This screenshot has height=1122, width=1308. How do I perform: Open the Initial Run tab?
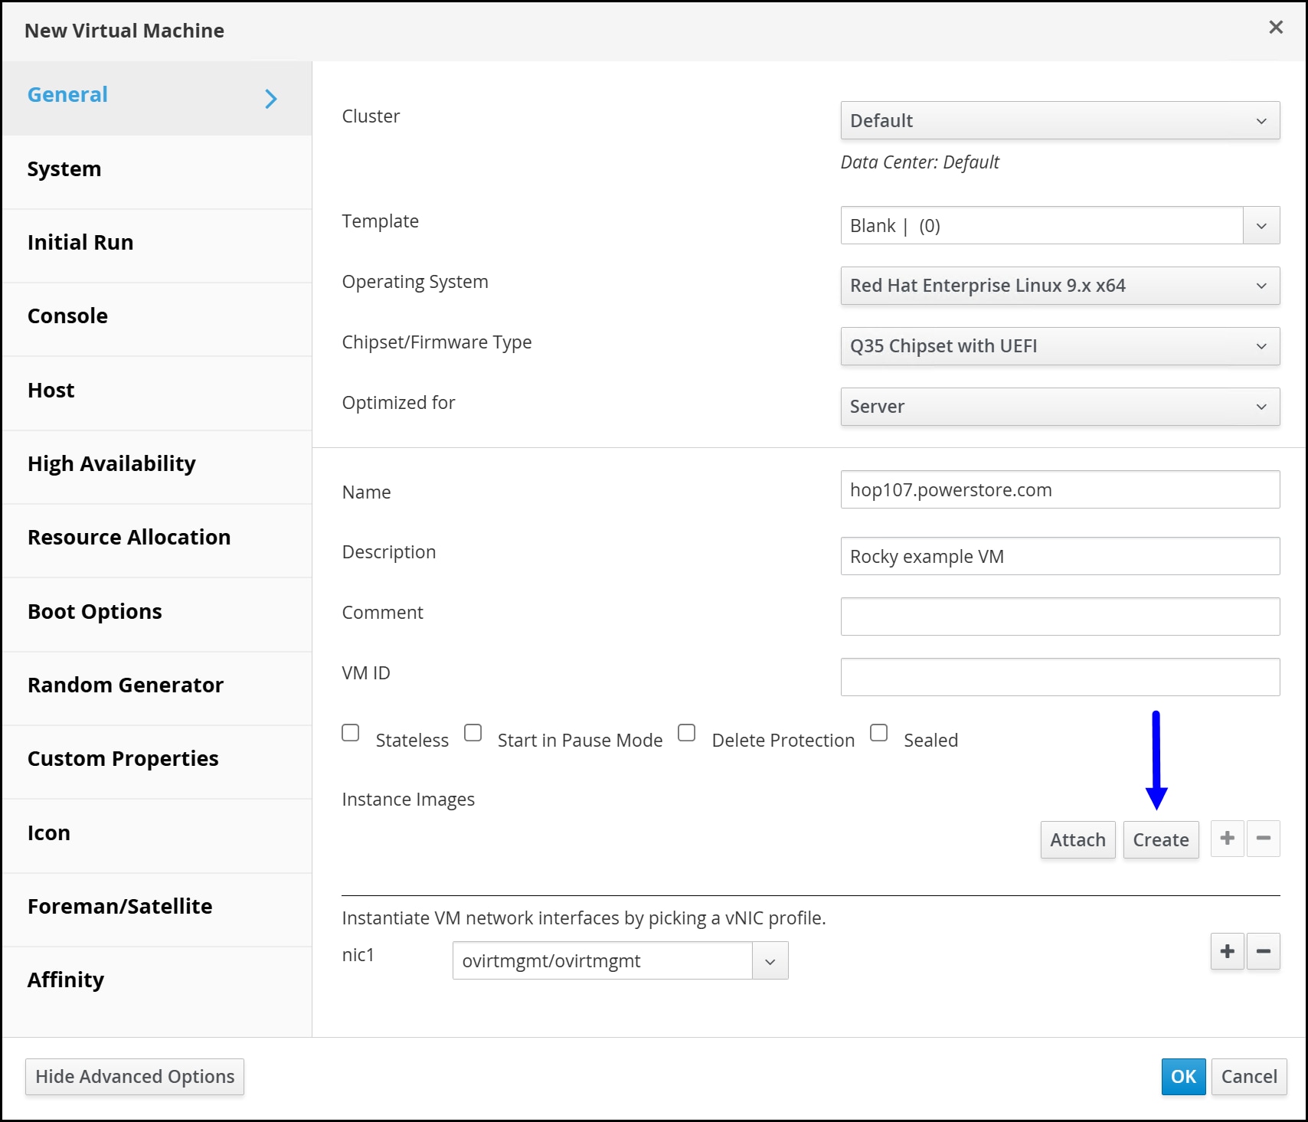click(157, 246)
